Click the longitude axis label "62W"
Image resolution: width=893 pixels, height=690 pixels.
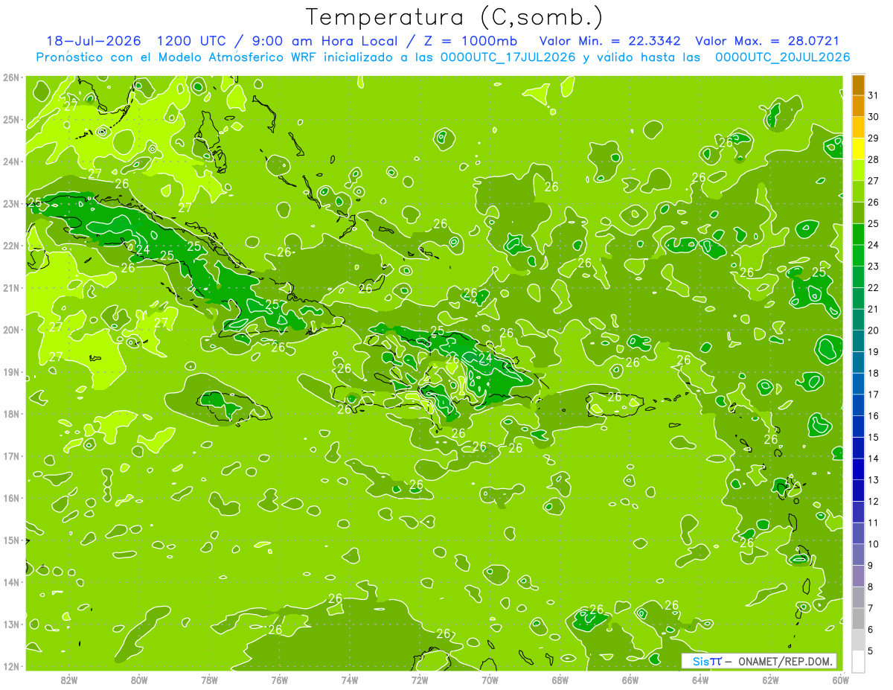[x=770, y=679]
